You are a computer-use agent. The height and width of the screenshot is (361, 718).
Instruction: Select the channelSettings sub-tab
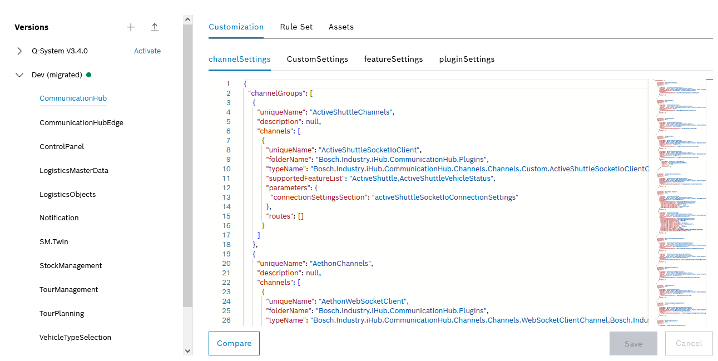240,59
